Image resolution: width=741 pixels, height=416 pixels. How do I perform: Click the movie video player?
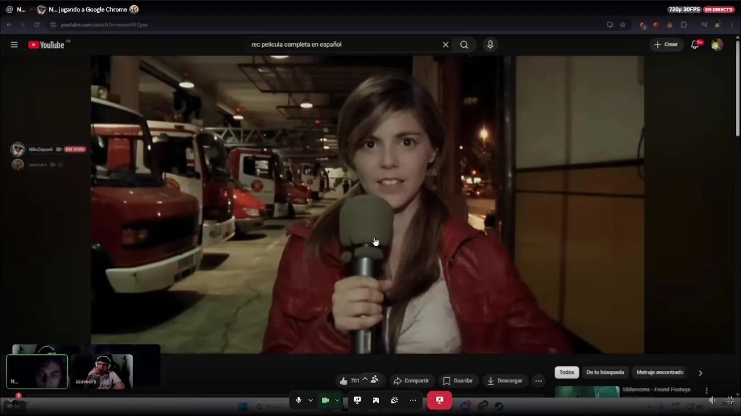tap(367, 205)
